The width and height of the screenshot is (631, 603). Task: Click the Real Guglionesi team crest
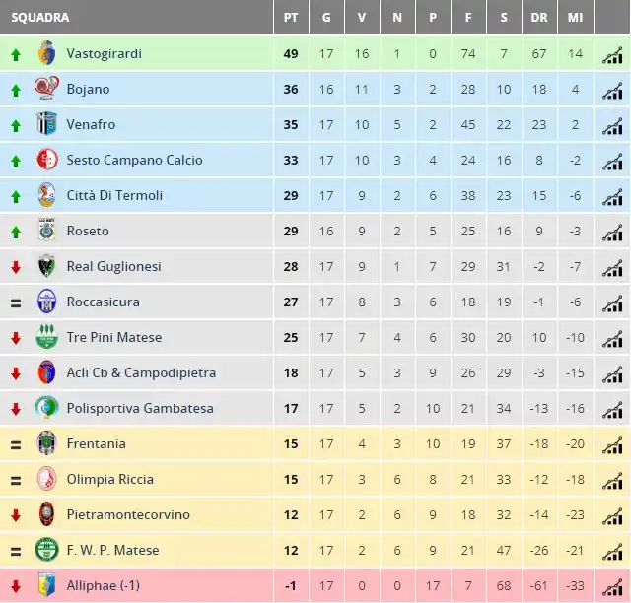[x=46, y=266]
